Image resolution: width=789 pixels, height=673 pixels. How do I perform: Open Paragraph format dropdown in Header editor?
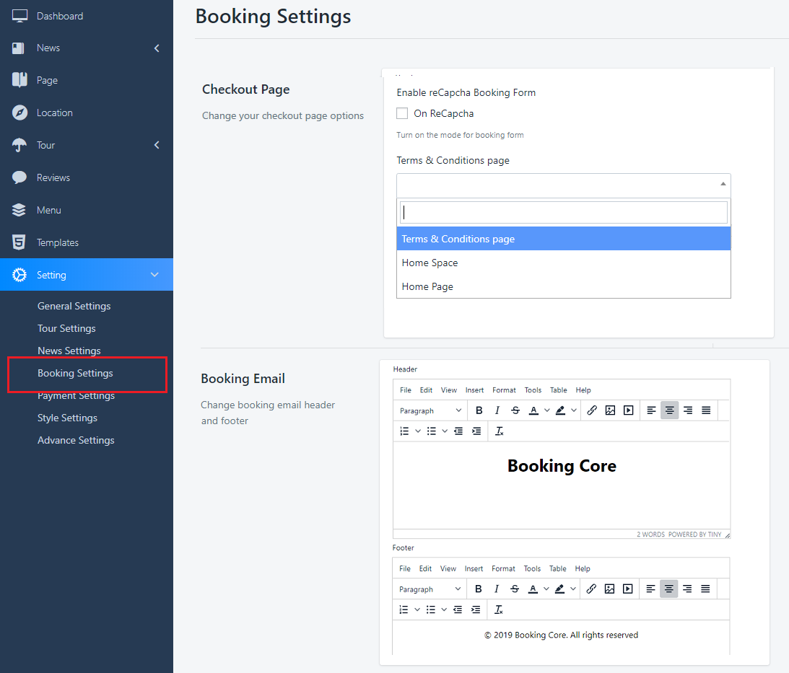[x=430, y=410]
